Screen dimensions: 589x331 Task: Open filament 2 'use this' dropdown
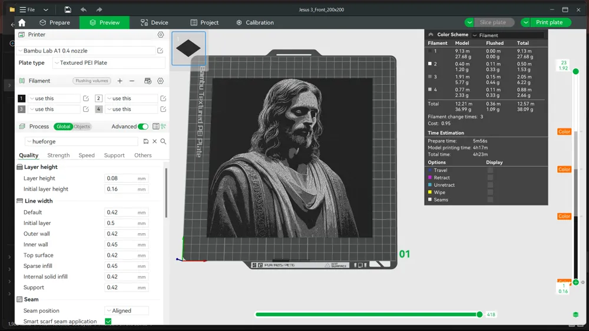point(131,98)
